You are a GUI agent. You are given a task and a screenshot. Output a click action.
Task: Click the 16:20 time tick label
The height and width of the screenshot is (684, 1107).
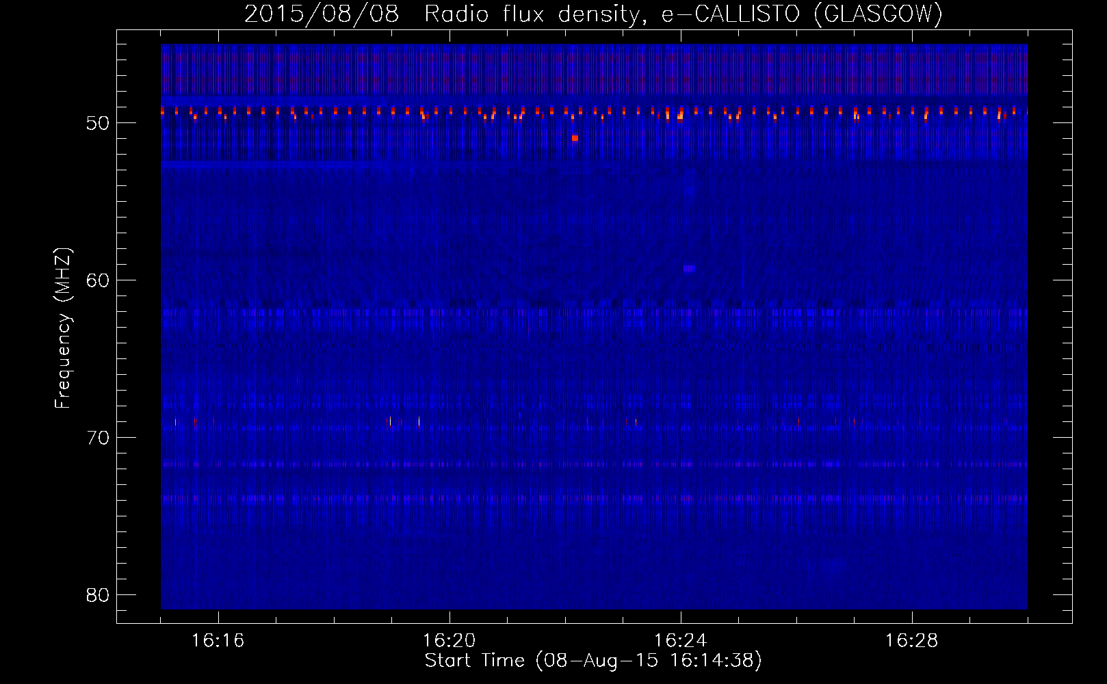click(449, 640)
